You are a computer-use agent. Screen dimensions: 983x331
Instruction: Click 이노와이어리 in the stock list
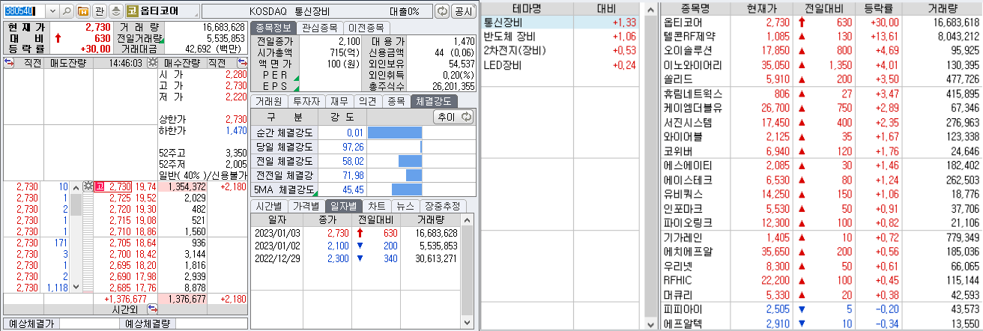693,65
